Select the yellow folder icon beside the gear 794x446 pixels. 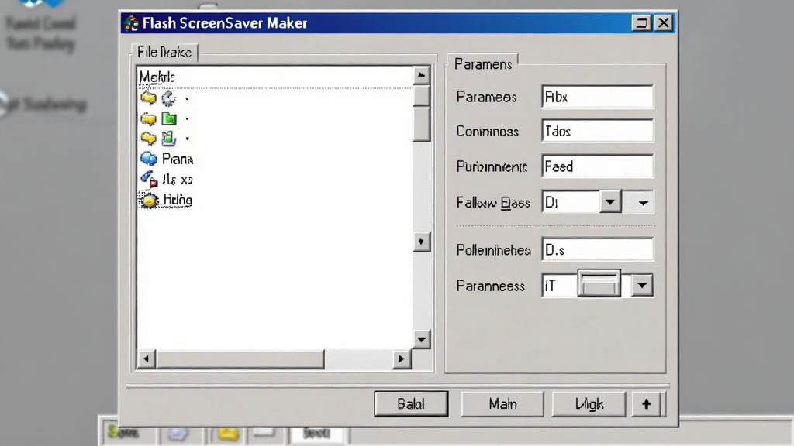[x=148, y=98]
